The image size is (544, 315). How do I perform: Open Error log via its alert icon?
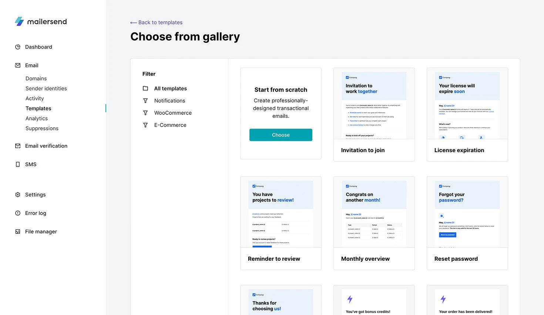click(18, 213)
